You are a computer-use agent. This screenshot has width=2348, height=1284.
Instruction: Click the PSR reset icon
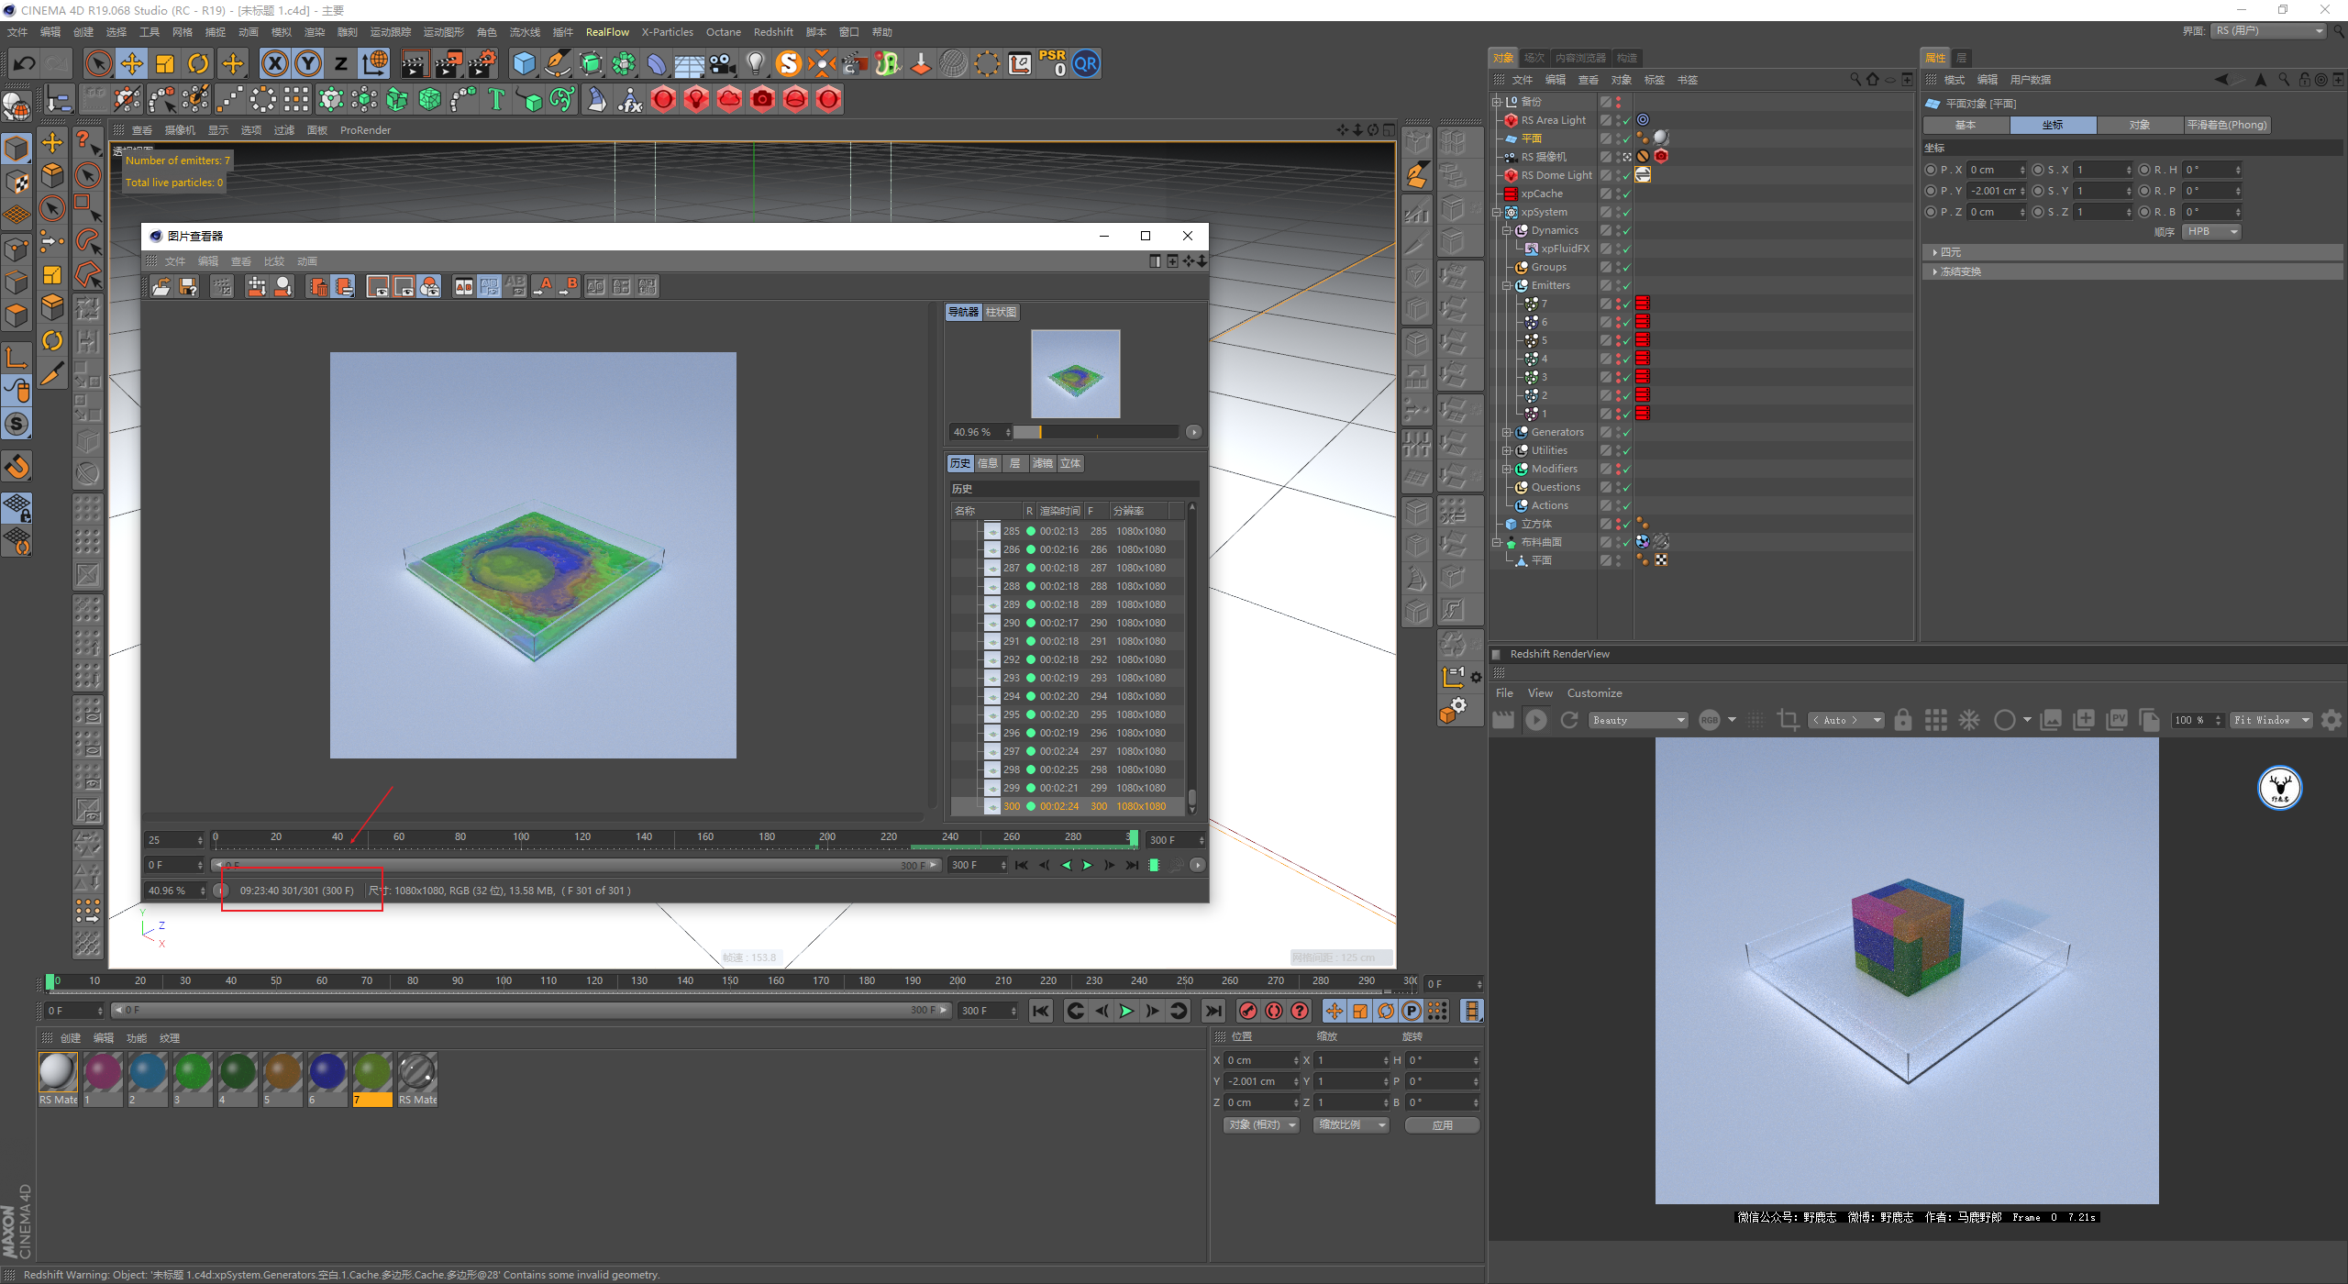pyautogui.click(x=1053, y=62)
